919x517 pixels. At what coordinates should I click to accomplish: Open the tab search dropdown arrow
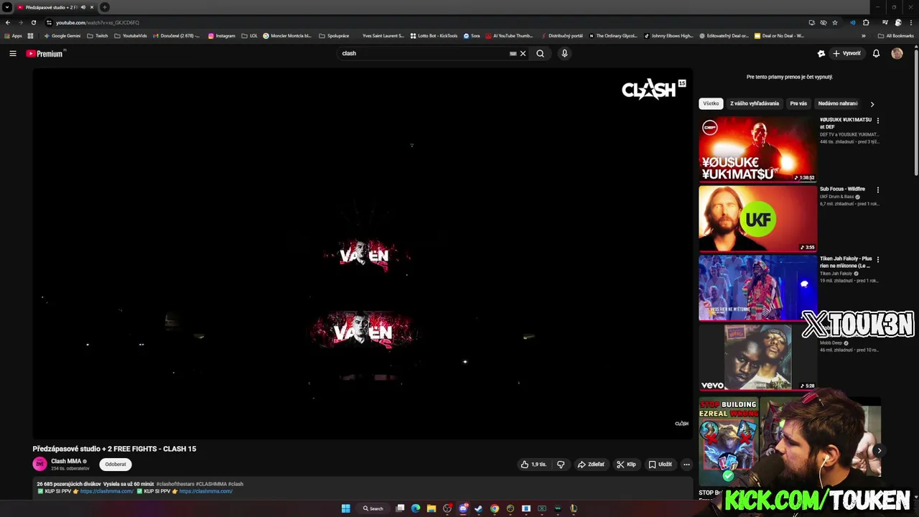point(6,7)
